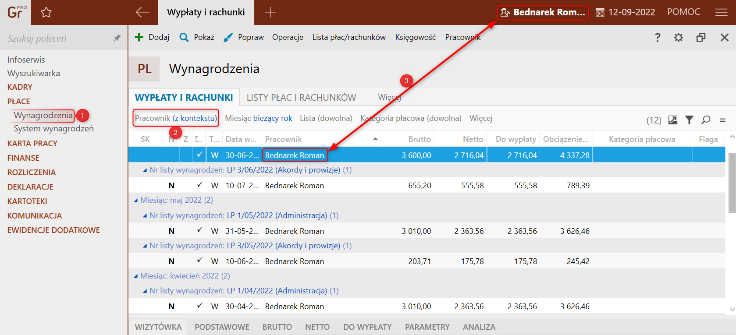
Task: Toggle the checkmark in the 10-06-2... row
Action: (x=199, y=260)
